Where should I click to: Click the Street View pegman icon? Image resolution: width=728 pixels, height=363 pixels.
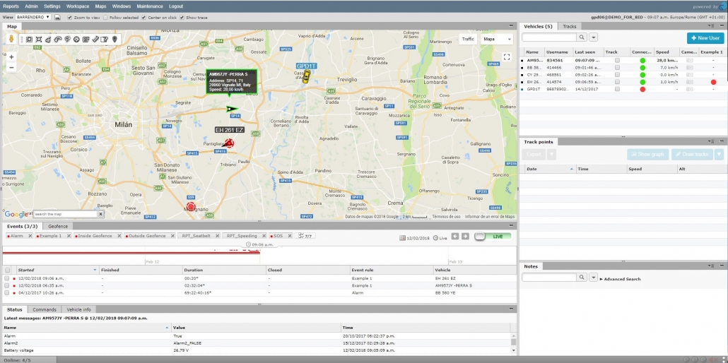(11, 40)
